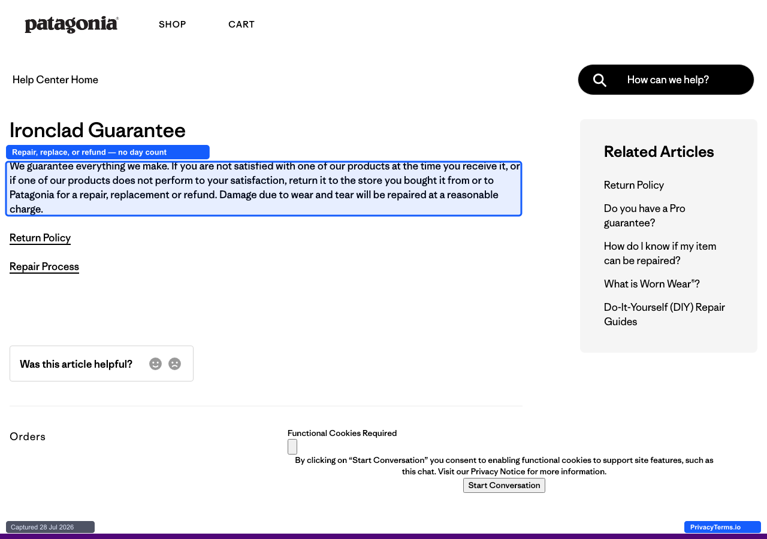The image size is (767, 539).
Task: Click the Patagonia logo
Action: [x=71, y=25]
